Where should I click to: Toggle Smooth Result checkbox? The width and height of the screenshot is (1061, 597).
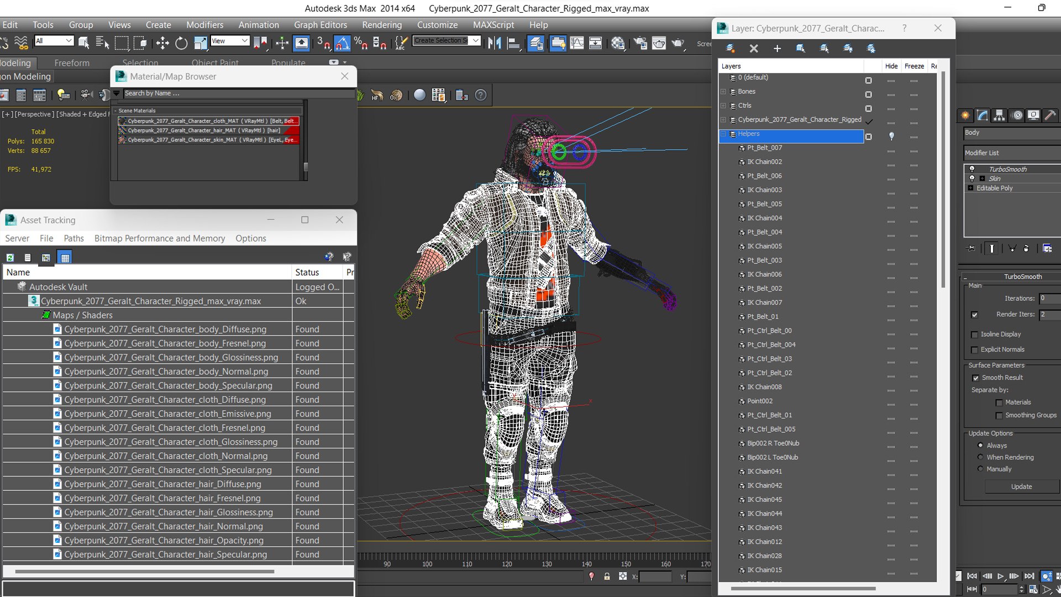[975, 378]
